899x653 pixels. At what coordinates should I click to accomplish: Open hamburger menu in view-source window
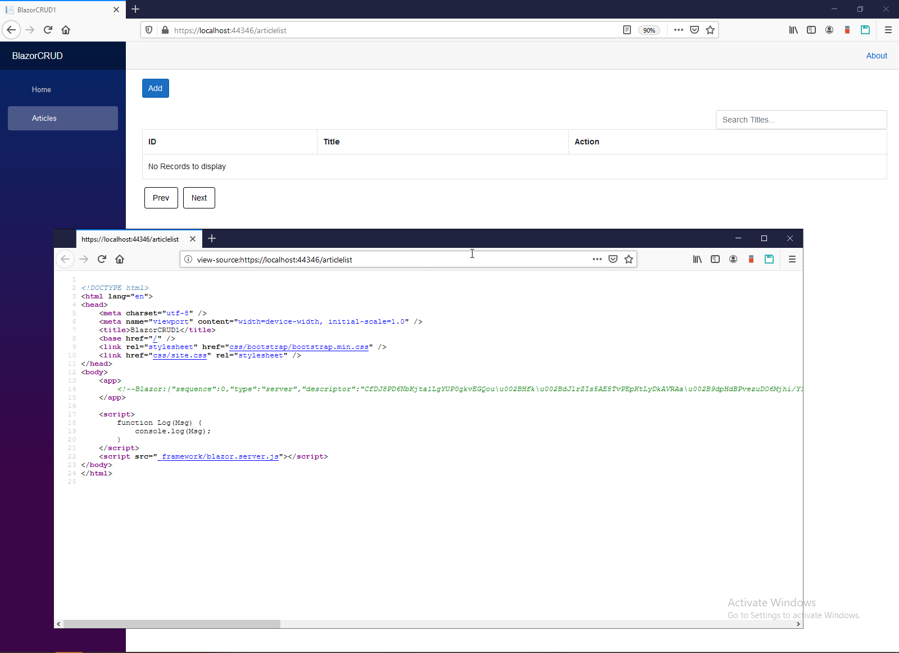click(792, 259)
